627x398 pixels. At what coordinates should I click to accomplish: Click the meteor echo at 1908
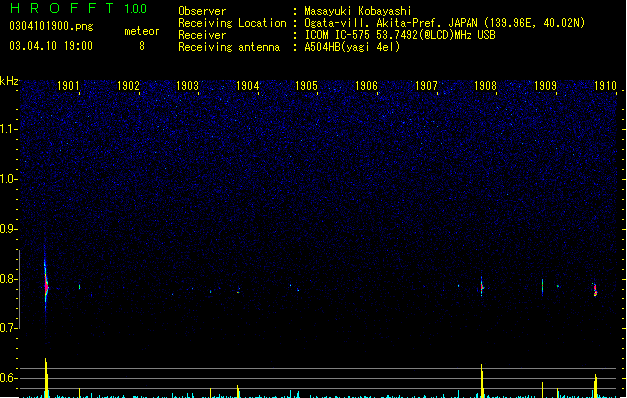(x=482, y=287)
